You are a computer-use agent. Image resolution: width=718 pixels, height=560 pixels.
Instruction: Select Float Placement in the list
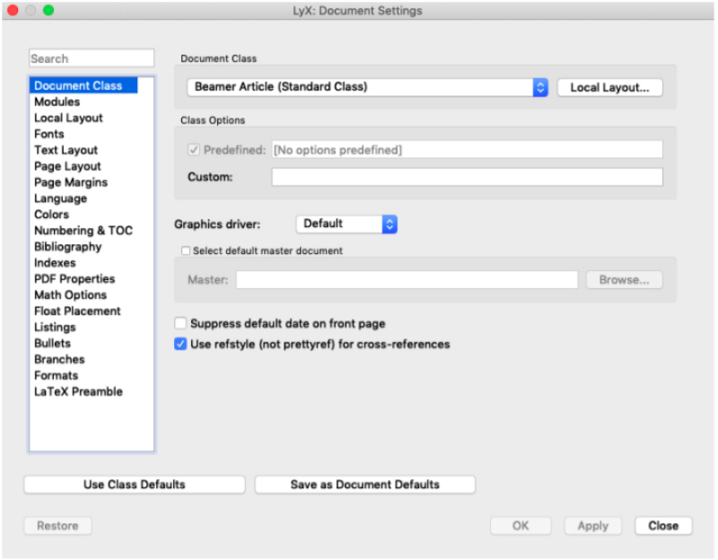(77, 311)
